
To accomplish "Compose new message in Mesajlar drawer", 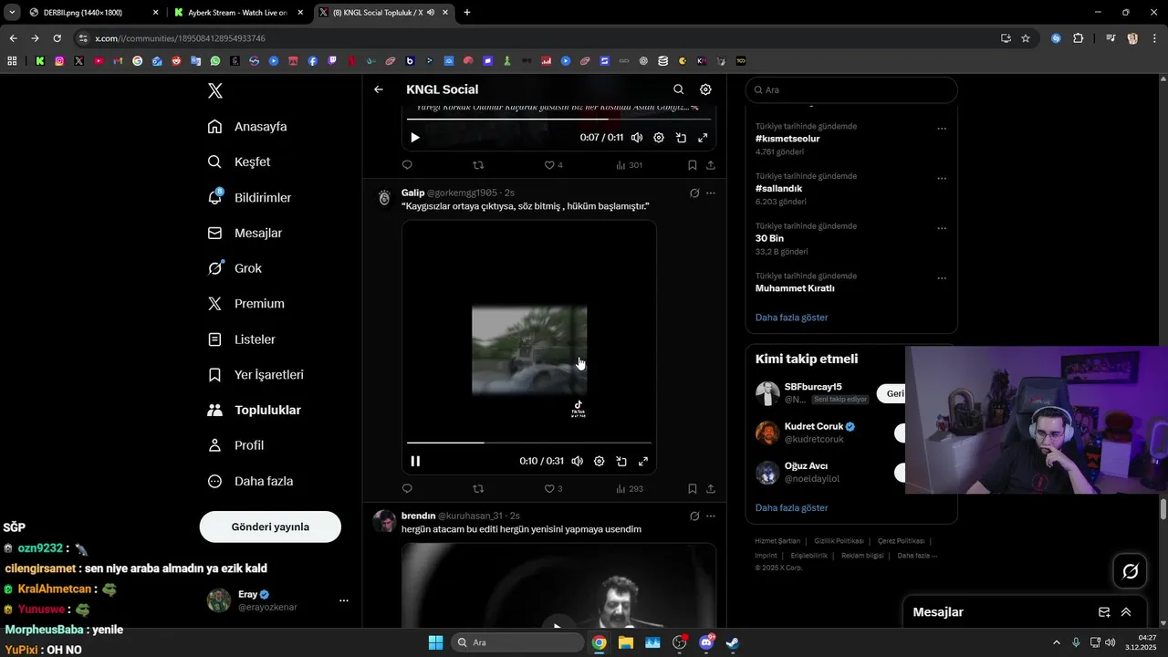I will pos(1104,612).
